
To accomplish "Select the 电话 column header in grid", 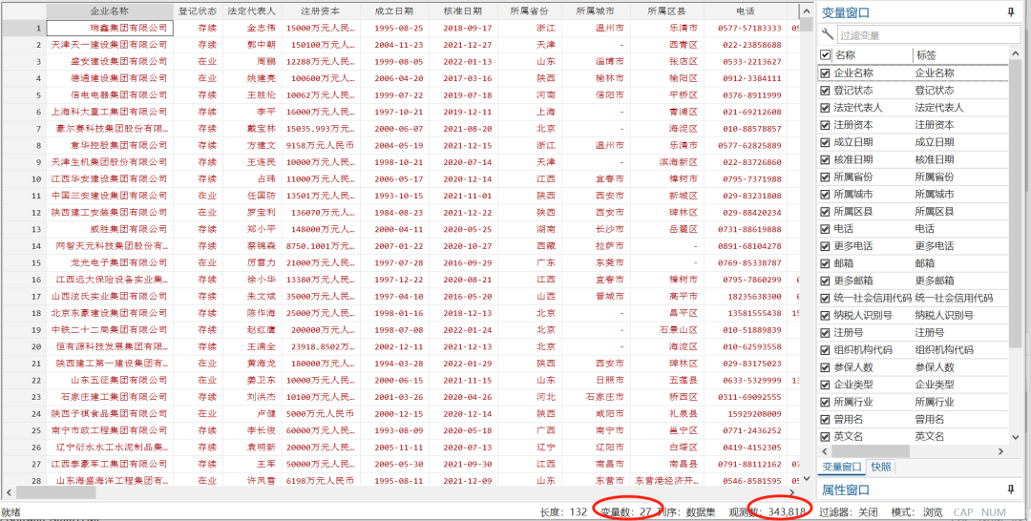I will [745, 11].
